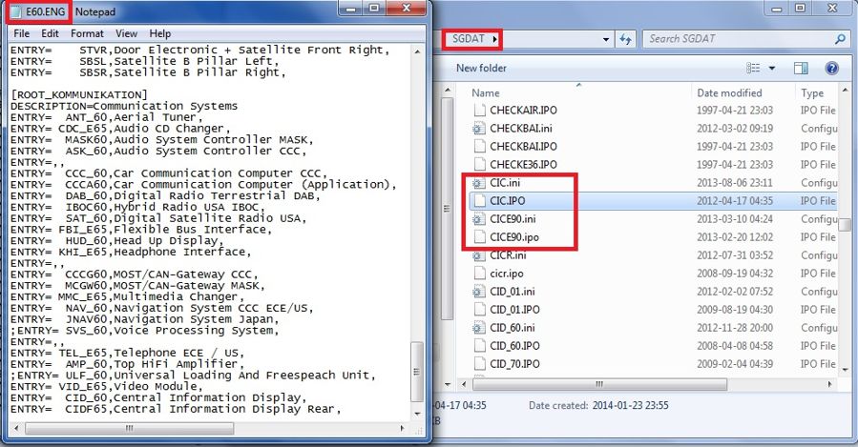The width and height of the screenshot is (858, 447).
Task: Open the view options dropdown arrow
Action: coord(772,69)
